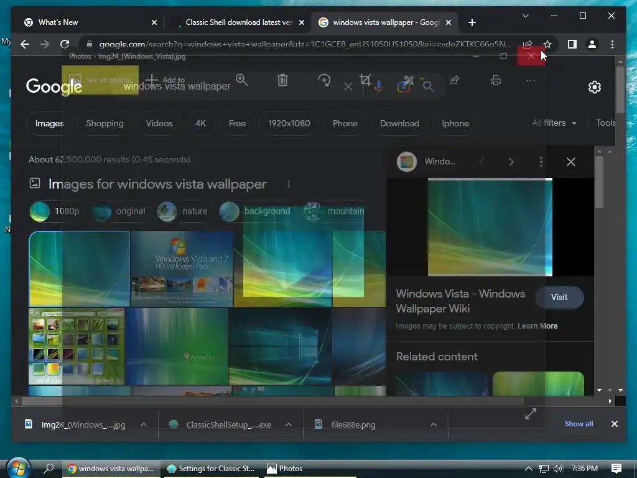
Task: Close the image preview side panel
Action: (571, 162)
